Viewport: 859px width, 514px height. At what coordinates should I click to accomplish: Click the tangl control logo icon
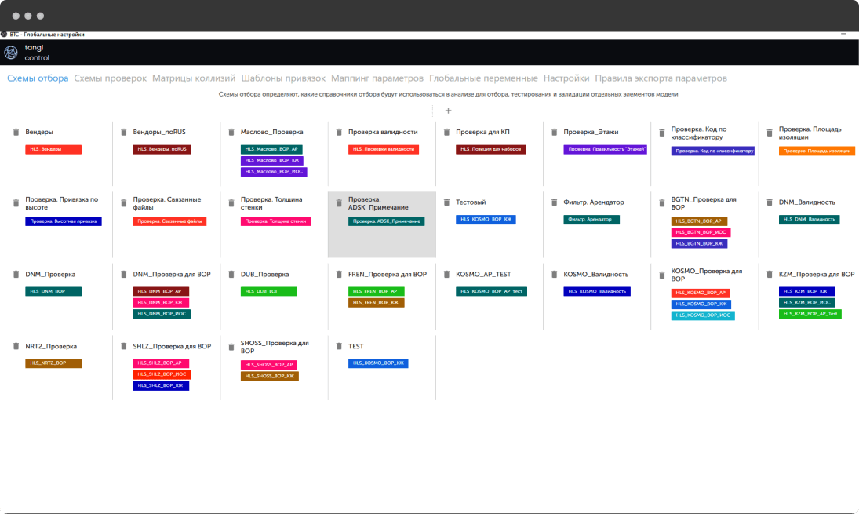[x=11, y=52]
